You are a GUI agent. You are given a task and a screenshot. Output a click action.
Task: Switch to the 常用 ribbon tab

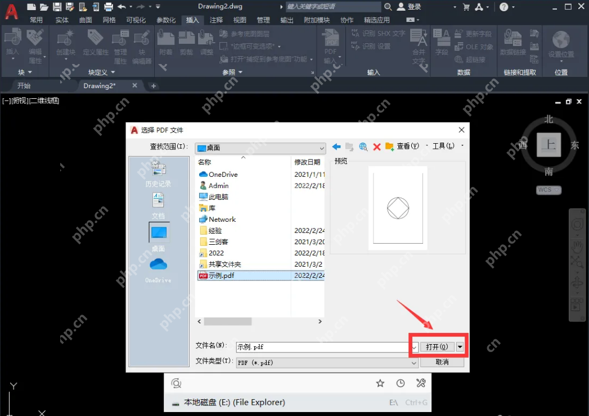coord(36,20)
